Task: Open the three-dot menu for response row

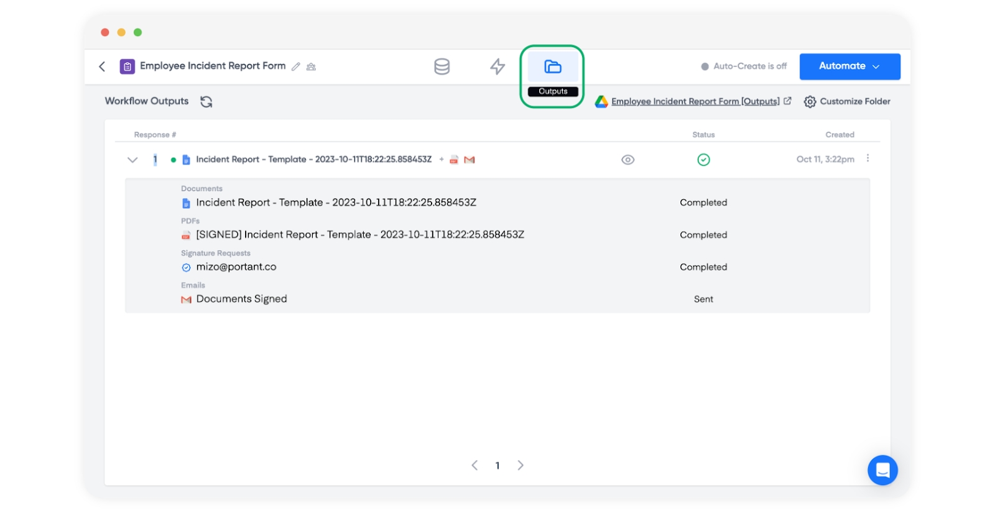Action: 868,159
